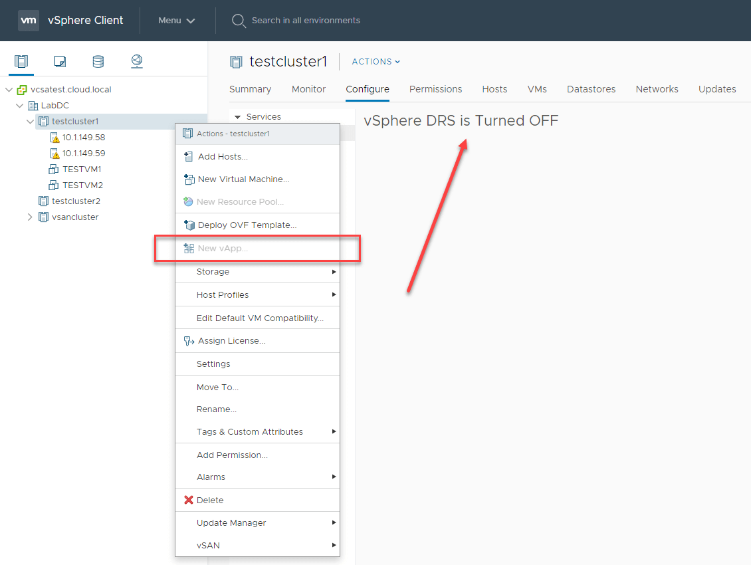
Task: Open the Menu dropdown in header
Action: tap(176, 21)
